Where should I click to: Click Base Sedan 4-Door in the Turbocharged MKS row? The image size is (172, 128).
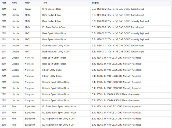click(x=52, y=15)
